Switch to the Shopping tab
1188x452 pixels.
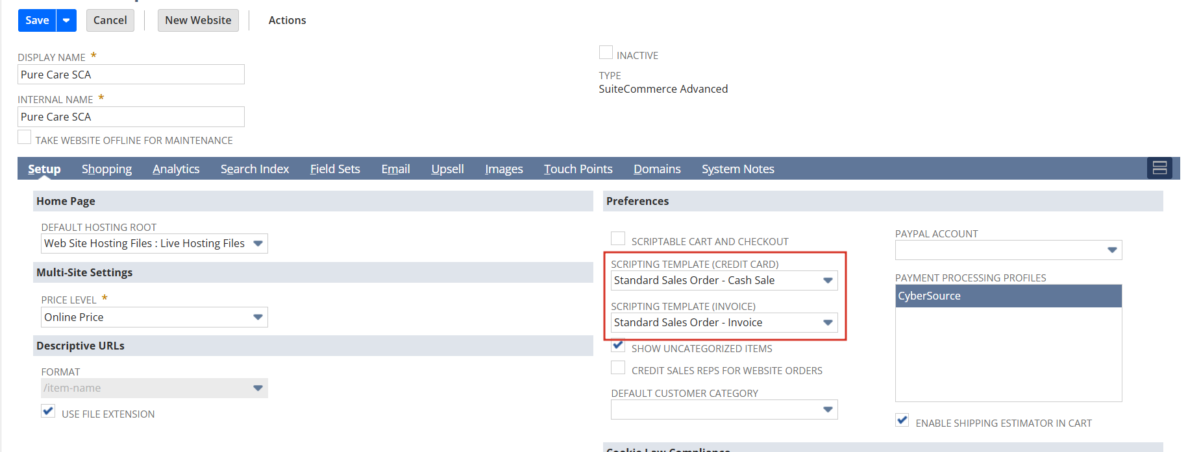coord(106,169)
